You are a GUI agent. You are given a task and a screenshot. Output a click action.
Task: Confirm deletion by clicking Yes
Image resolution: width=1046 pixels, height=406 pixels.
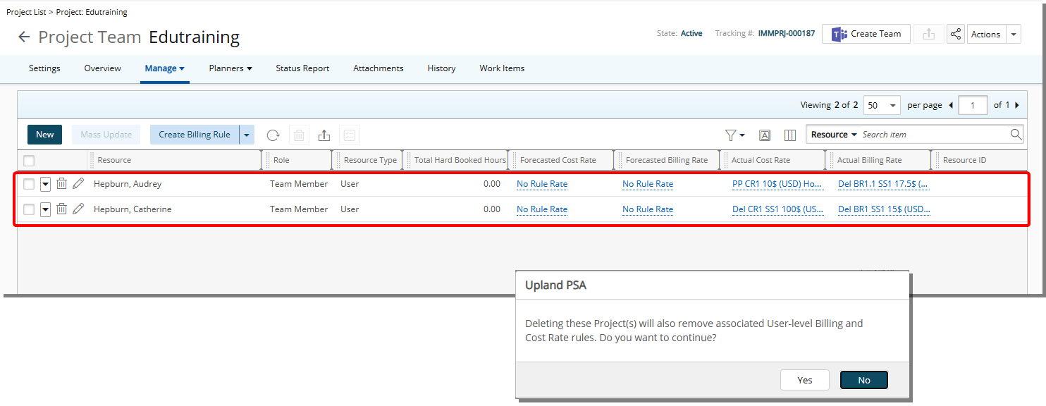pos(804,379)
